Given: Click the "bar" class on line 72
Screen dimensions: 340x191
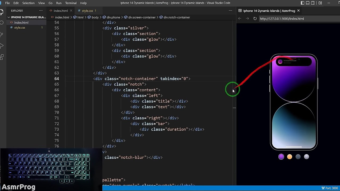Looking at the screenshot, I should tap(161, 124).
